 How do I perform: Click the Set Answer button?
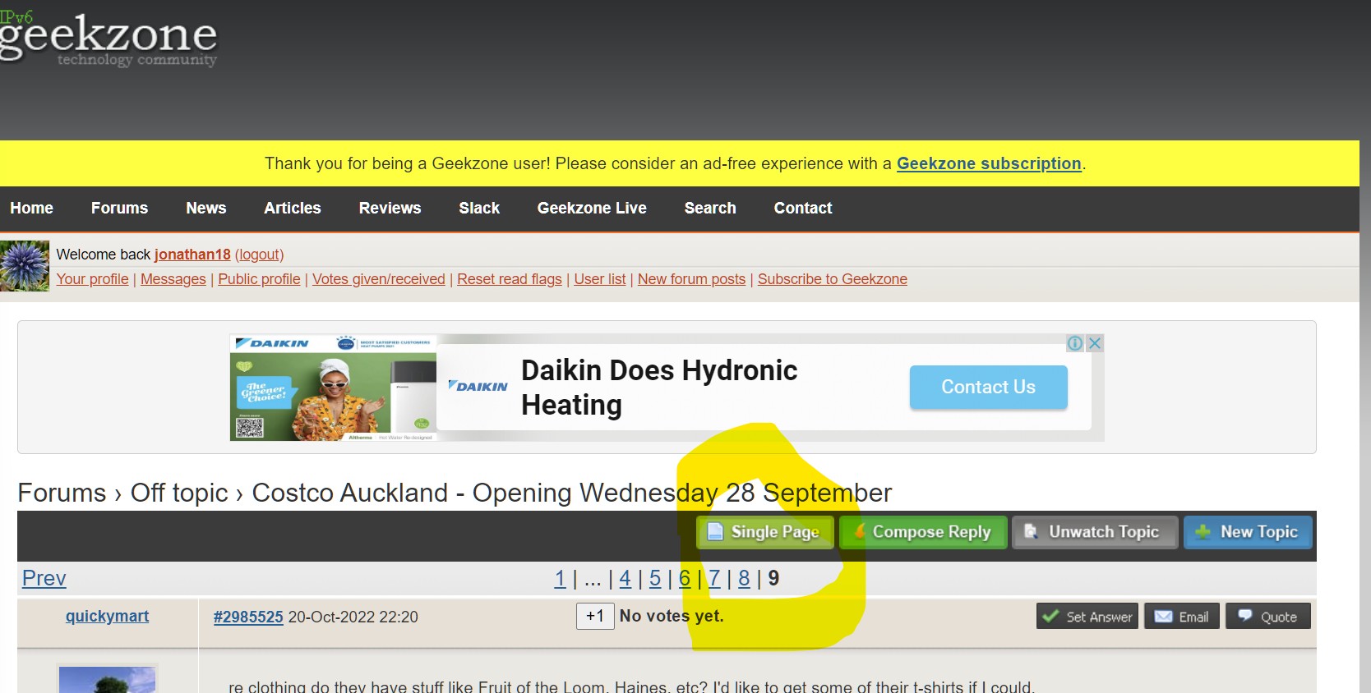pos(1087,616)
